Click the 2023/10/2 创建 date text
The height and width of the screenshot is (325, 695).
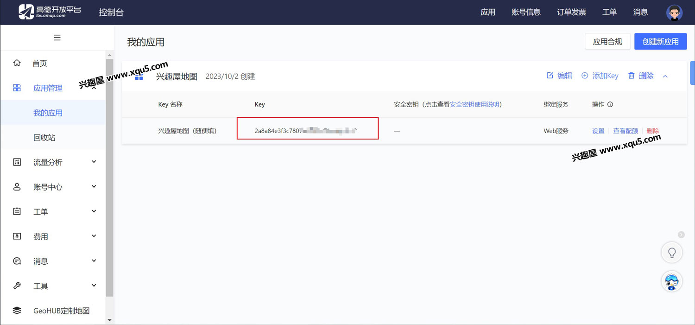tap(230, 76)
